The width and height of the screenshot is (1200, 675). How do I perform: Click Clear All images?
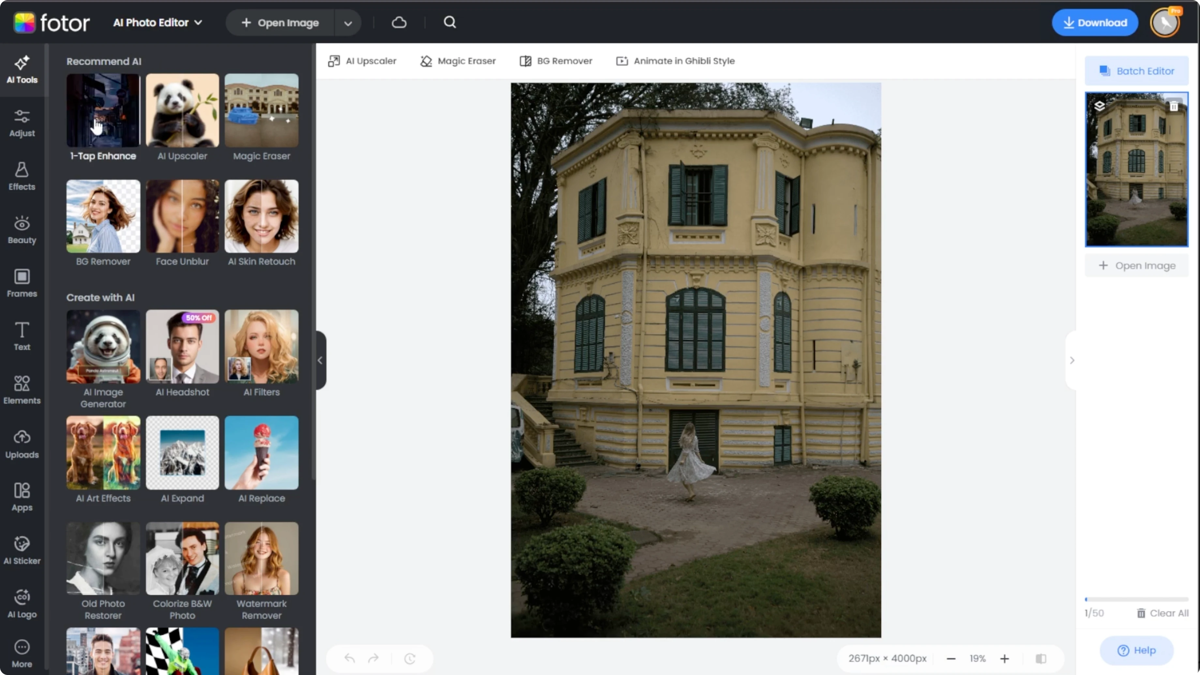tap(1162, 613)
